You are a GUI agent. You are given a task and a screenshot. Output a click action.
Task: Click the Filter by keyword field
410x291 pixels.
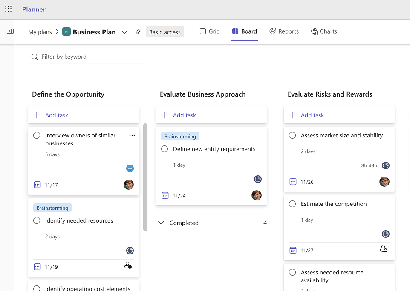(x=92, y=57)
